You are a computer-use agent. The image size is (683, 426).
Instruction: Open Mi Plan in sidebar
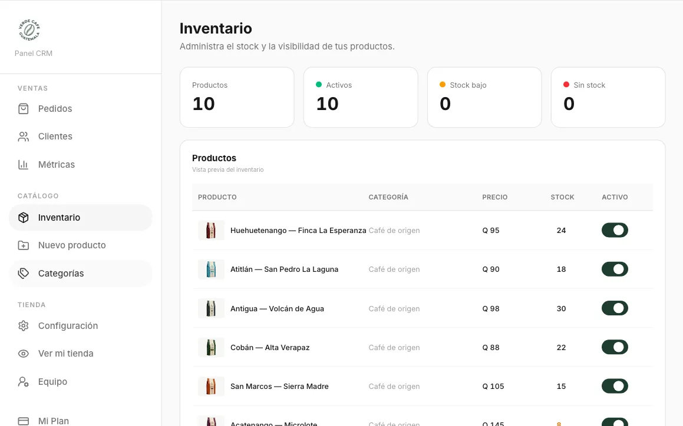coord(81,421)
